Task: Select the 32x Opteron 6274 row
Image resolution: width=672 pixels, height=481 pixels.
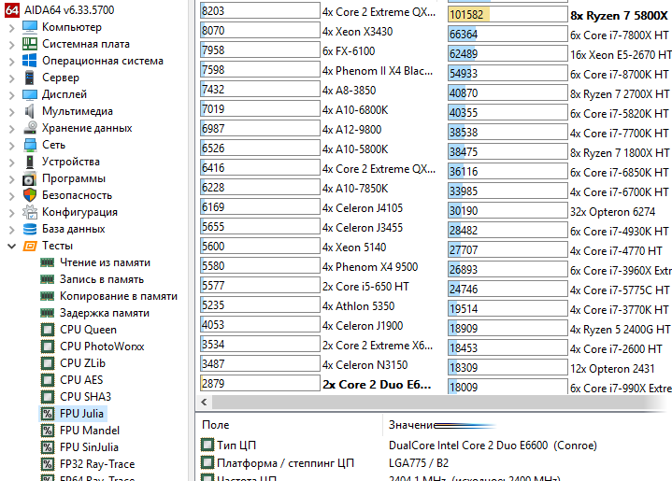Action: click(x=612, y=212)
